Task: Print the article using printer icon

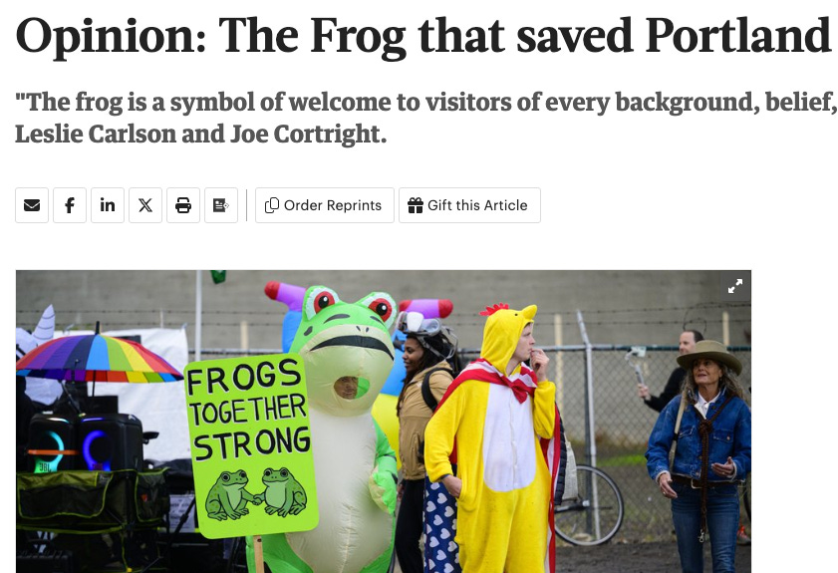Action: pyautogui.click(x=183, y=205)
